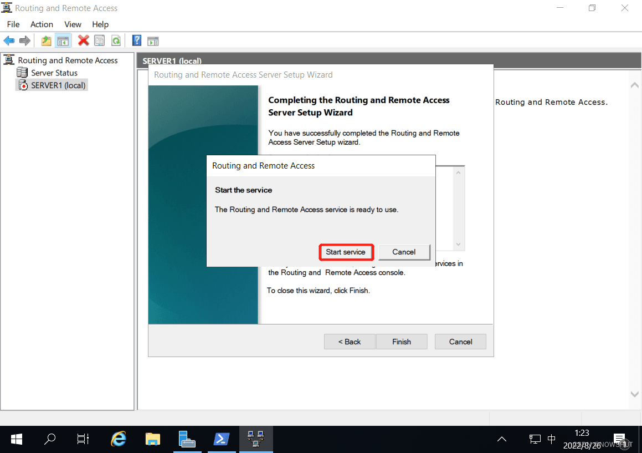The width and height of the screenshot is (642, 453).
Task: Toggle Show/Hide Action Pane toolbar icon
Action: tap(153, 40)
